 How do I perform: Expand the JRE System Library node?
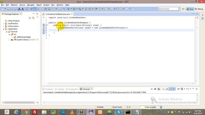[x=9, y=40]
